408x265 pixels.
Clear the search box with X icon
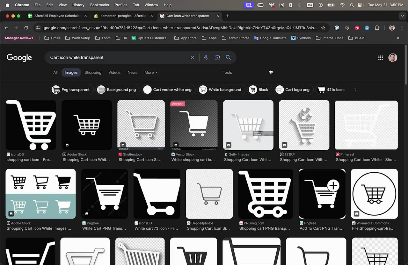click(x=193, y=58)
